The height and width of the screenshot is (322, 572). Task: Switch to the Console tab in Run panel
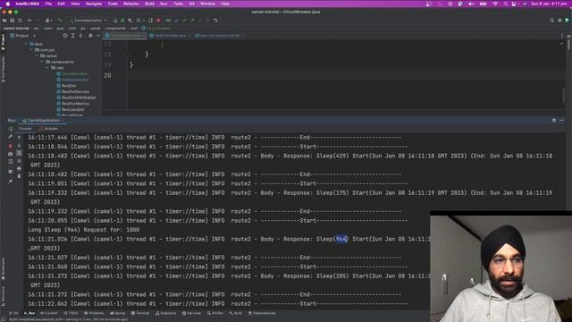pyautogui.click(x=25, y=129)
